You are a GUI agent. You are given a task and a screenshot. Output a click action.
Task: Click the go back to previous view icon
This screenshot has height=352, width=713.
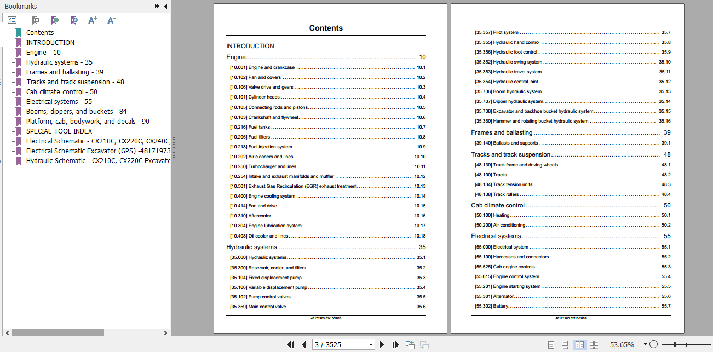pyautogui.click(x=410, y=344)
